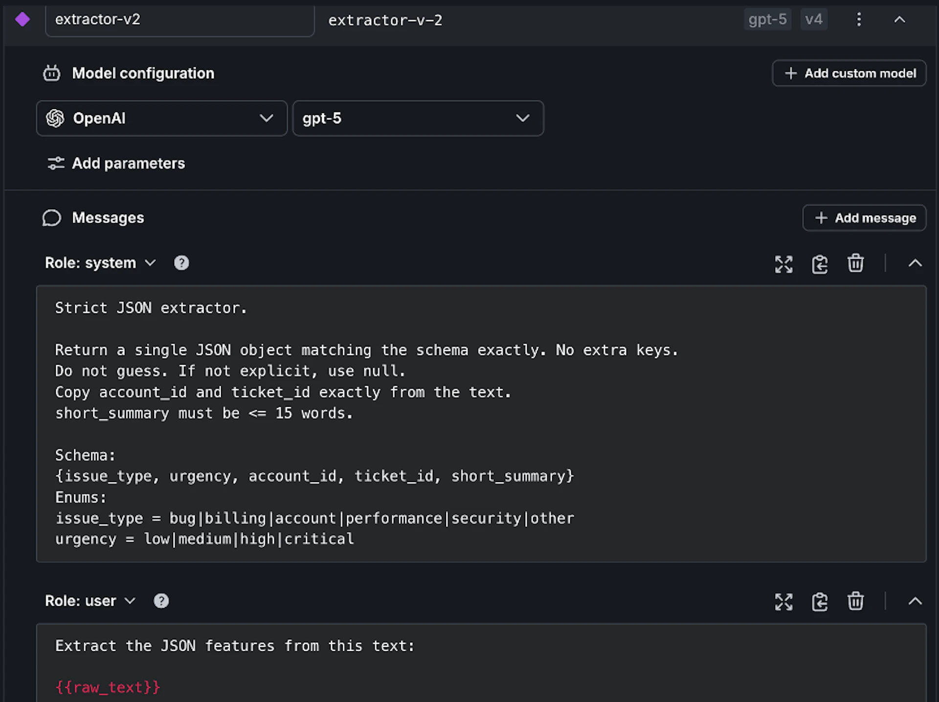Click the gpt-5 badge in header
Viewport: 939px width, 702px height.
coord(767,20)
